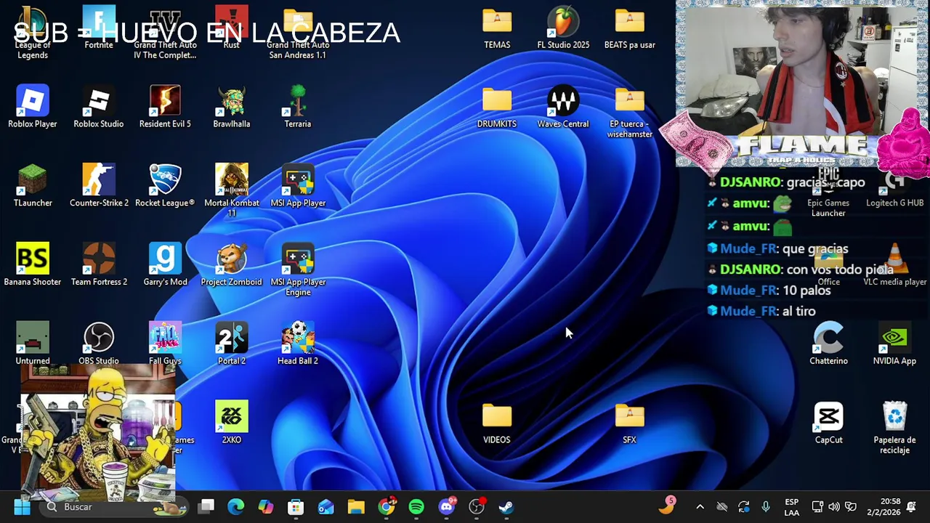Open File Explorer from the taskbar
Screen dimensions: 930x523
356,507
